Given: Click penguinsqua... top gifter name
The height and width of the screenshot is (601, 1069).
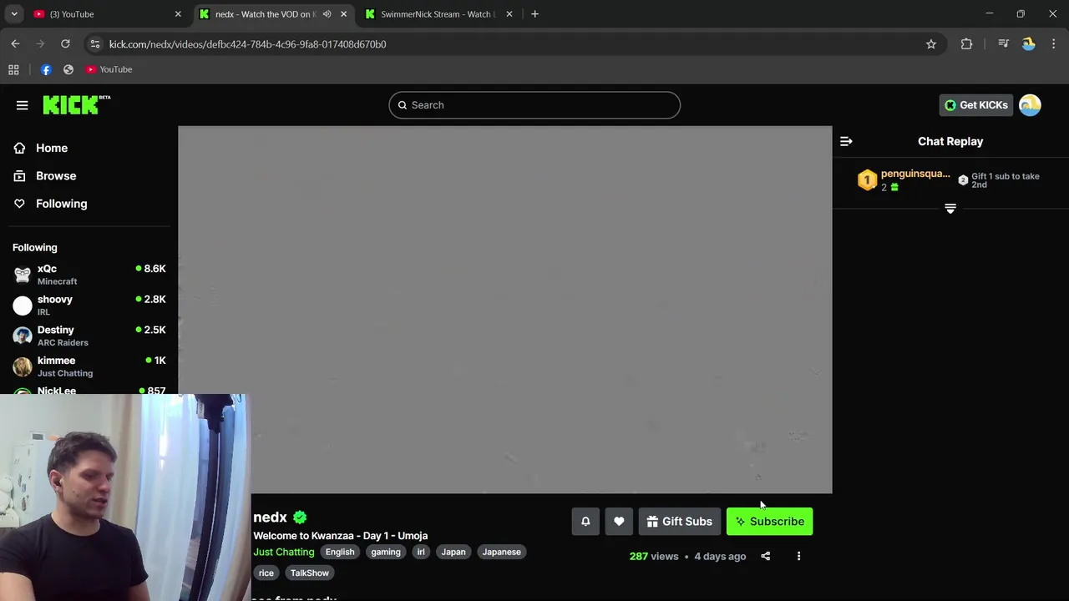Looking at the screenshot, I should coord(915,174).
